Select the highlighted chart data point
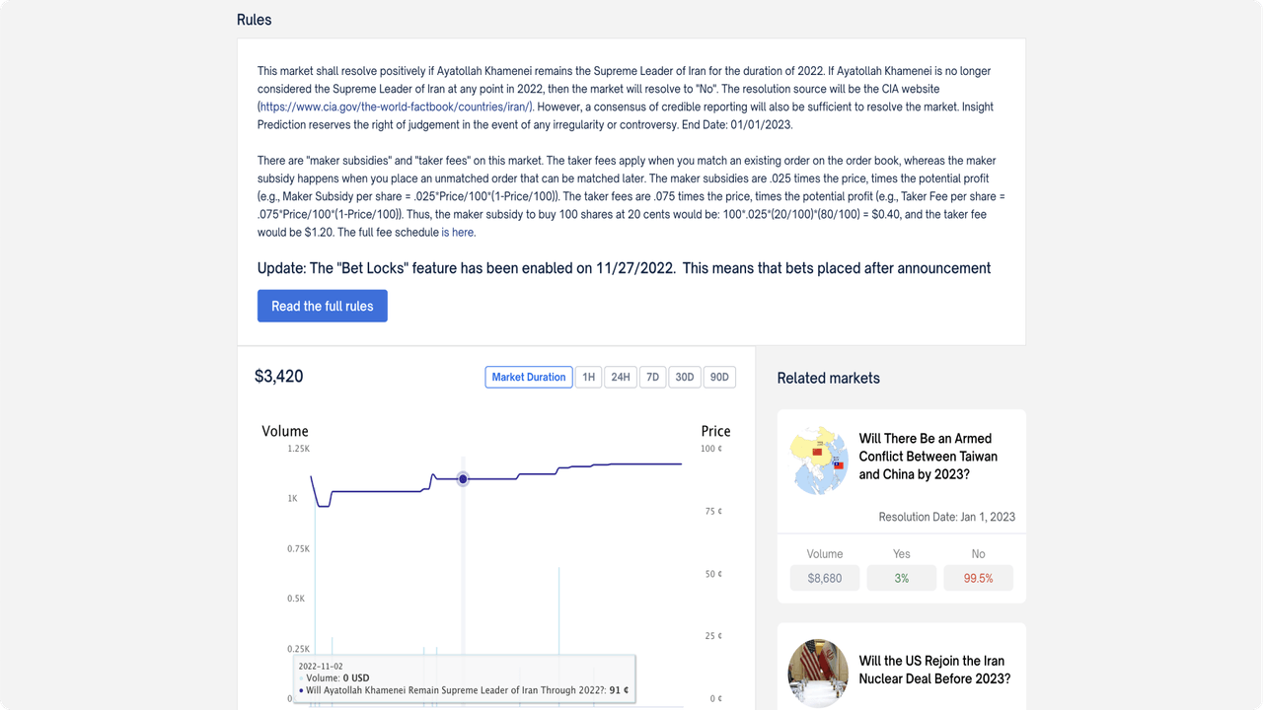Screen dimensions: 1263x710 click(x=463, y=478)
